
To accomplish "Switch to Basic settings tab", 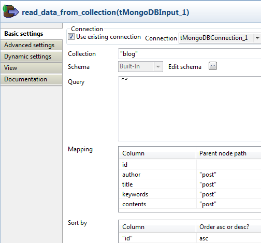I will [31, 34].
